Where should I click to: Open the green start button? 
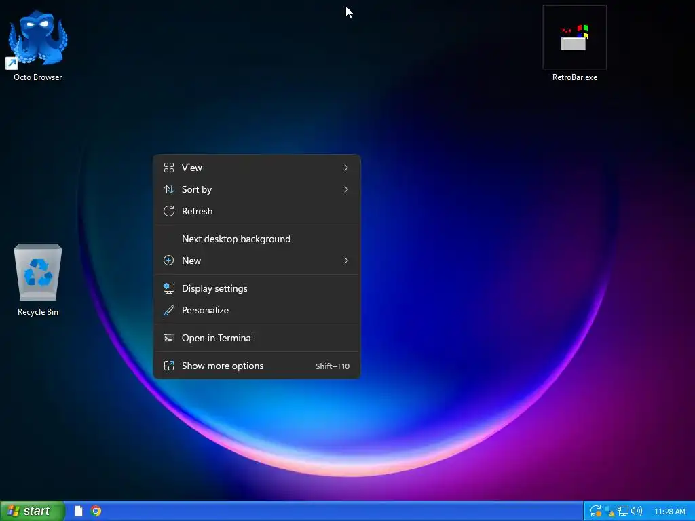pos(33,511)
